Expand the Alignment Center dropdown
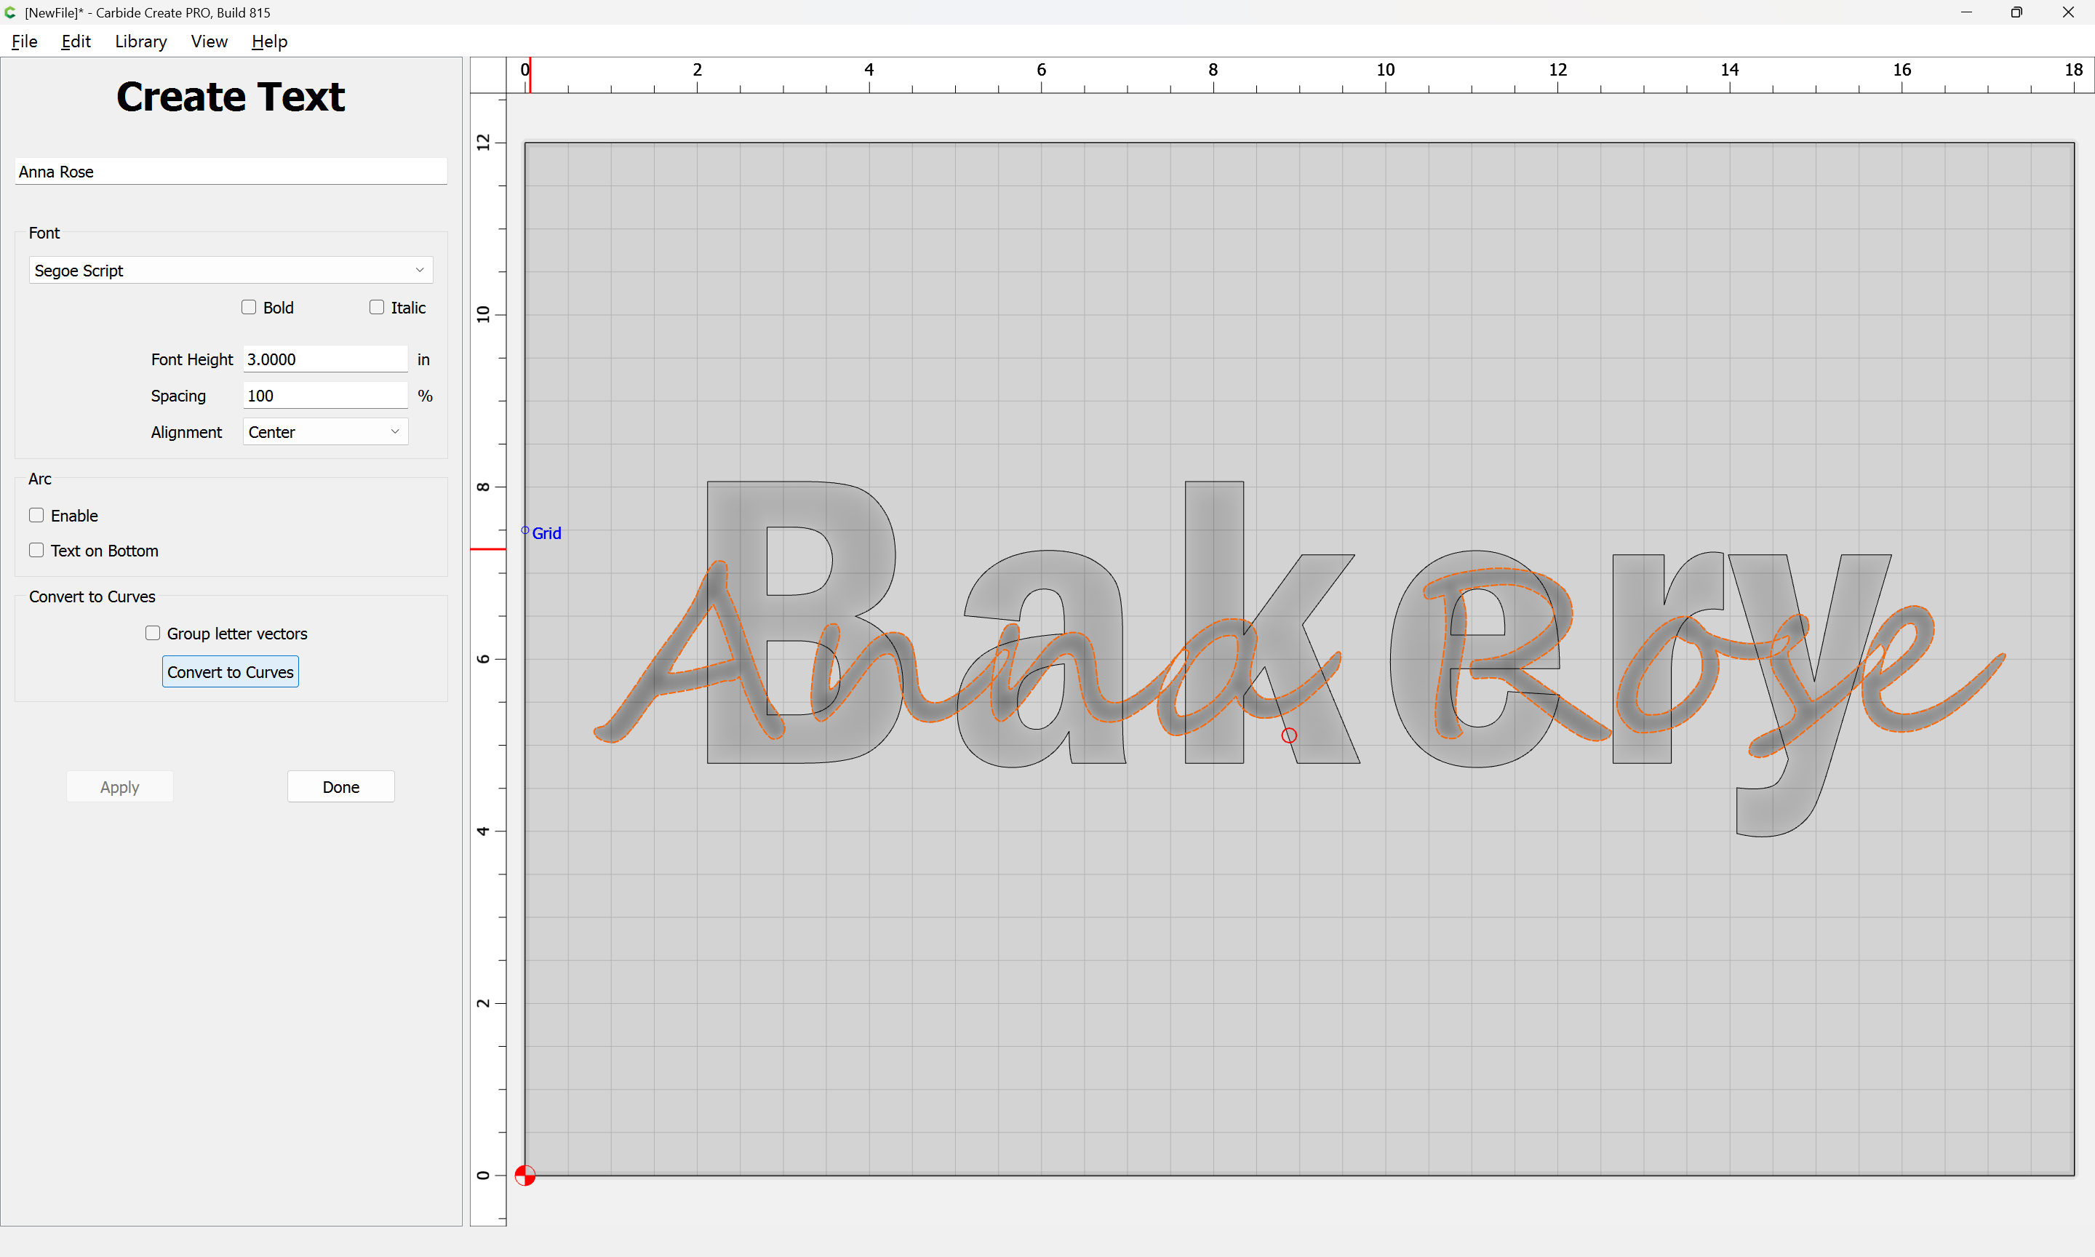2095x1257 pixels. tap(325, 432)
